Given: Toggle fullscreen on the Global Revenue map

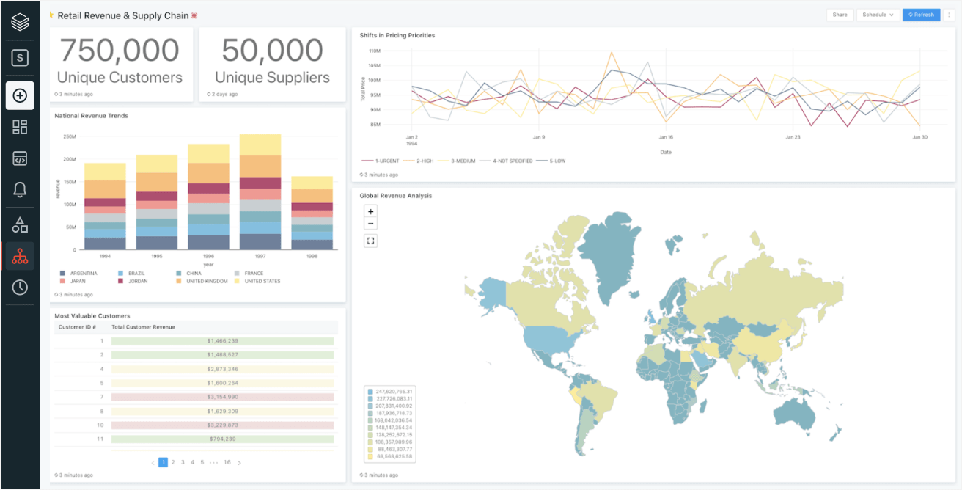Looking at the screenshot, I should pyautogui.click(x=371, y=241).
